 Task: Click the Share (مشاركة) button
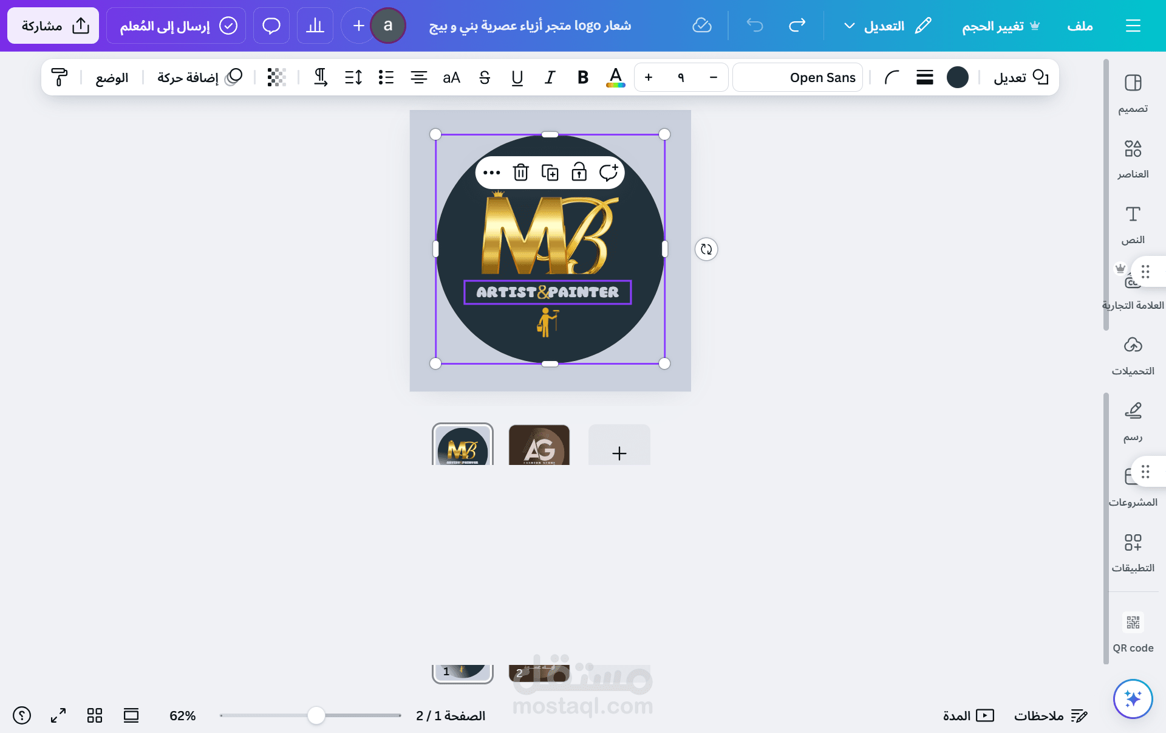[53, 26]
